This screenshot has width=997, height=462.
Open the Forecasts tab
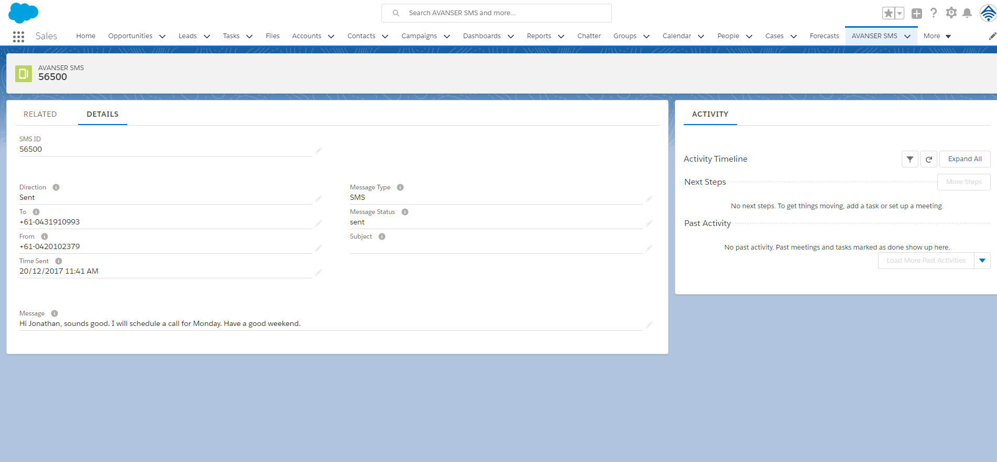824,36
